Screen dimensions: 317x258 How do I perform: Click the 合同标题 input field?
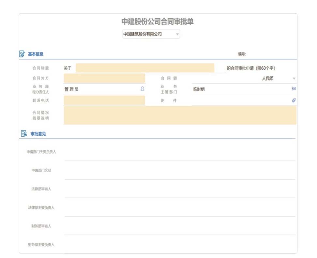coord(145,68)
